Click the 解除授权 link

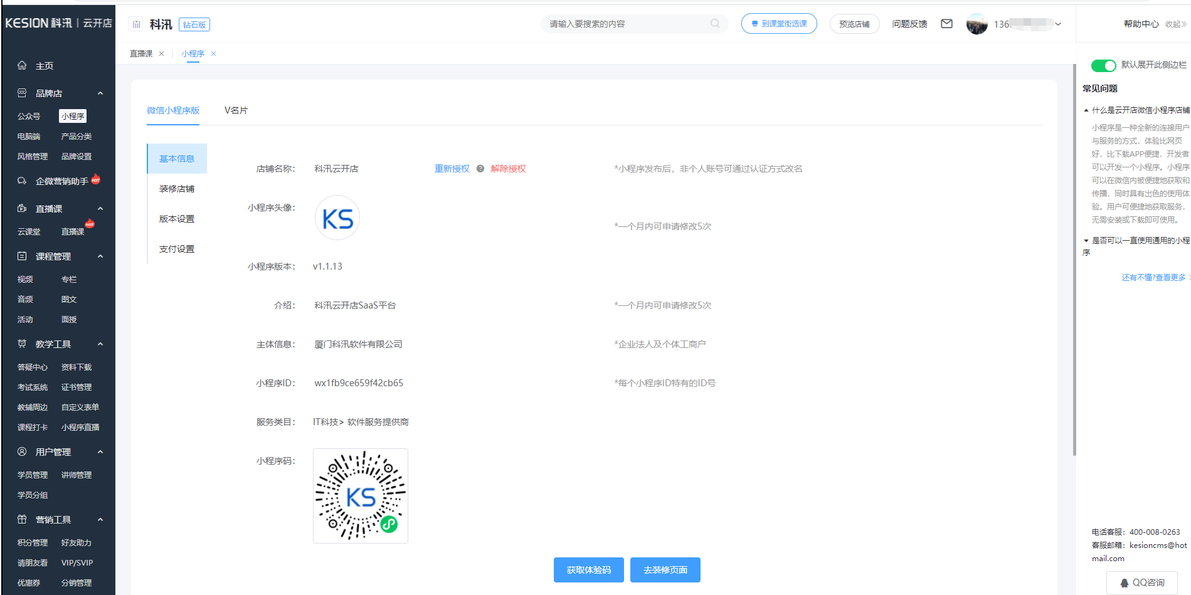tap(509, 169)
